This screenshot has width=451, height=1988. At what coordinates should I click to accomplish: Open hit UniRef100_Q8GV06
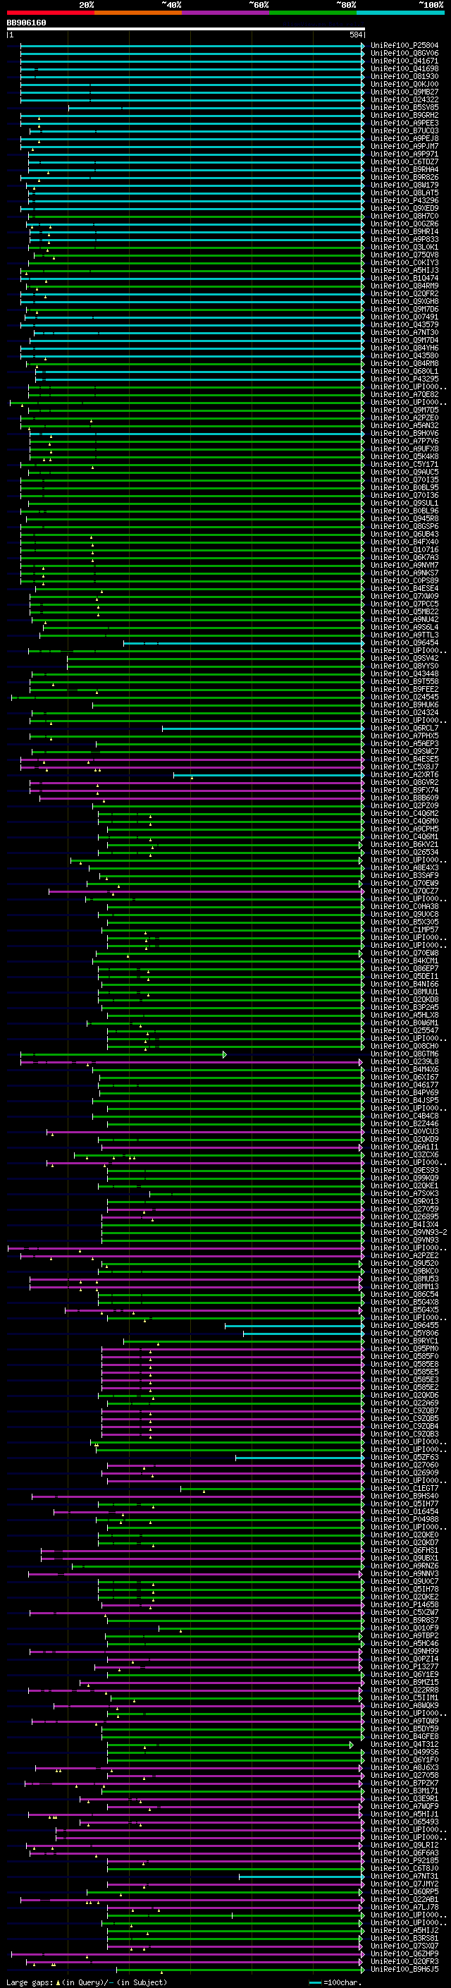pyautogui.click(x=404, y=54)
